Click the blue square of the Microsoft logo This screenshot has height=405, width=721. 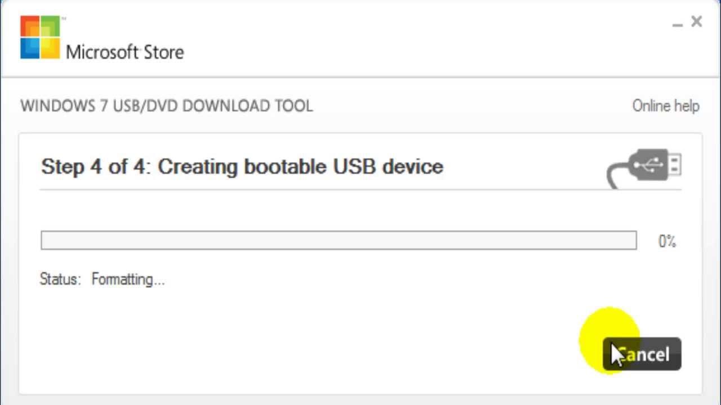point(29,48)
